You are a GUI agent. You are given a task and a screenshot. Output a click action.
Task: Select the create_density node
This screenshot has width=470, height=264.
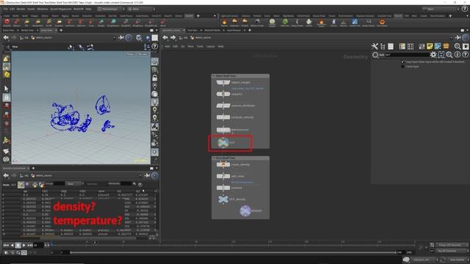point(223,164)
